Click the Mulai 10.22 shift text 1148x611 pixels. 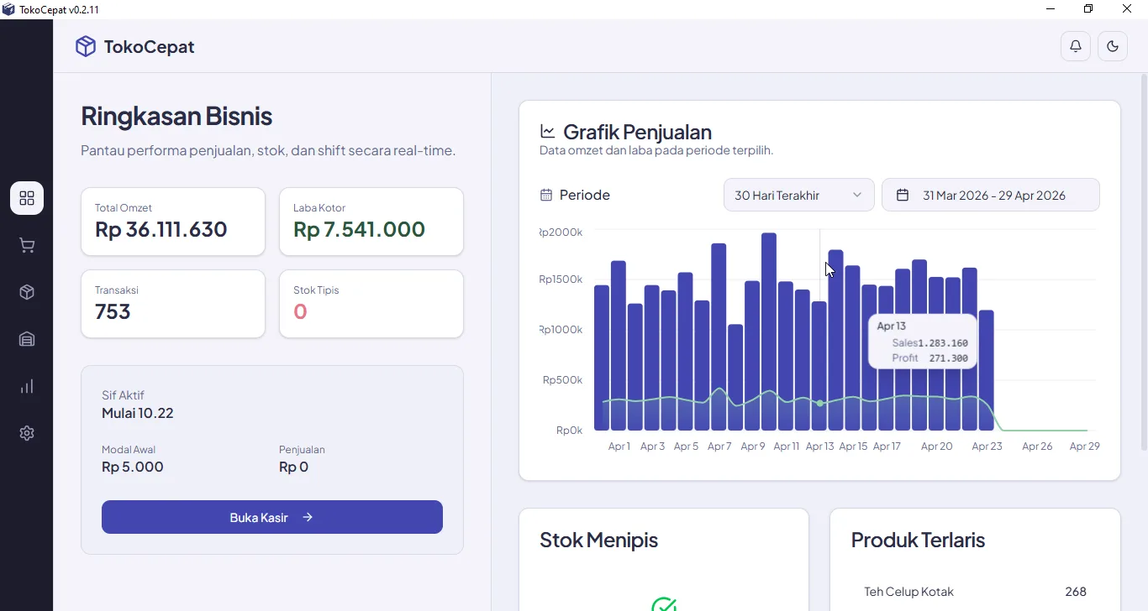pos(138,413)
